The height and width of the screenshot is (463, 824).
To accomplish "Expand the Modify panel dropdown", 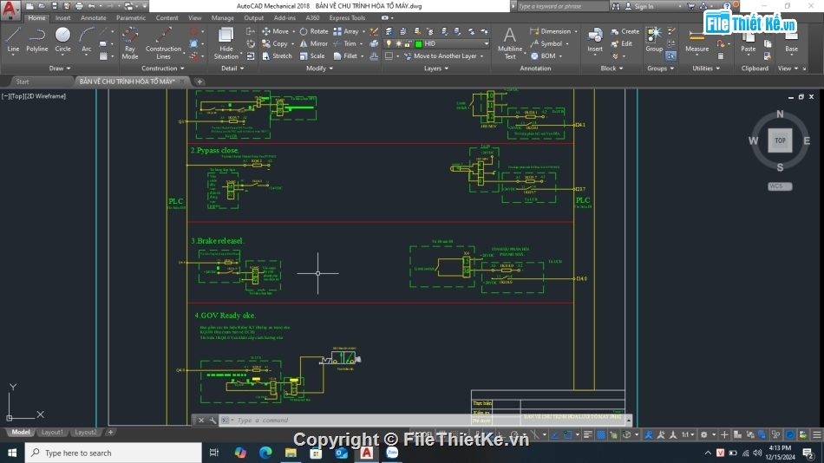I will [319, 68].
